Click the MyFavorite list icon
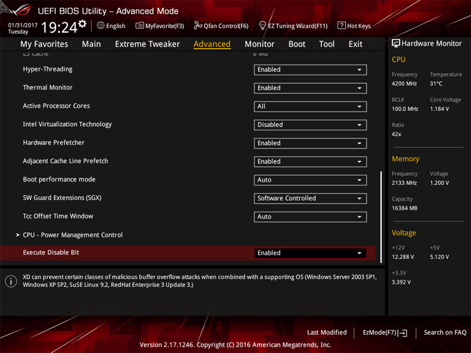Viewport: 471px width, 353px height. pos(139,25)
